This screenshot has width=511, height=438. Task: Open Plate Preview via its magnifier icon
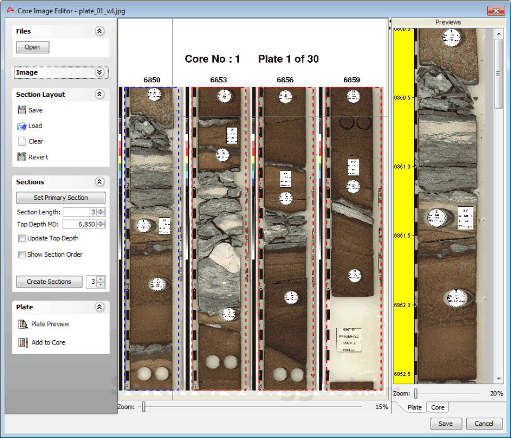tap(23, 324)
